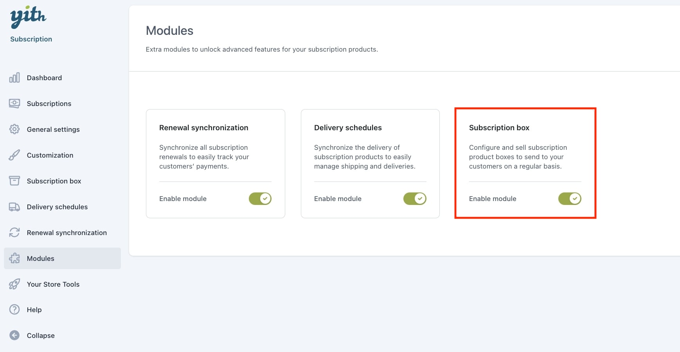680x352 pixels.
Task: Click the Delivery schedules truck icon
Action: tap(14, 207)
